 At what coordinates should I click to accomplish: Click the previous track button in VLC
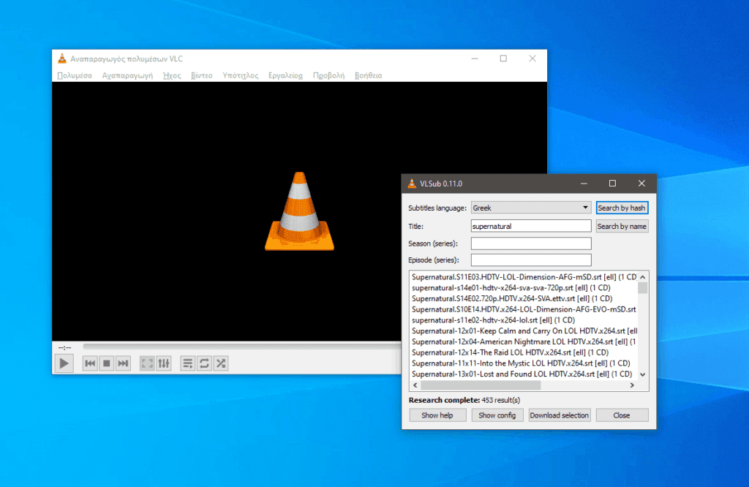pos(90,363)
